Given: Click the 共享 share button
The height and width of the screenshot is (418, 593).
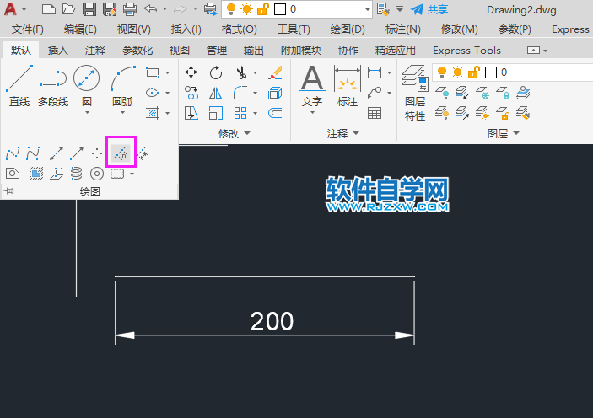Looking at the screenshot, I should click(x=429, y=9).
